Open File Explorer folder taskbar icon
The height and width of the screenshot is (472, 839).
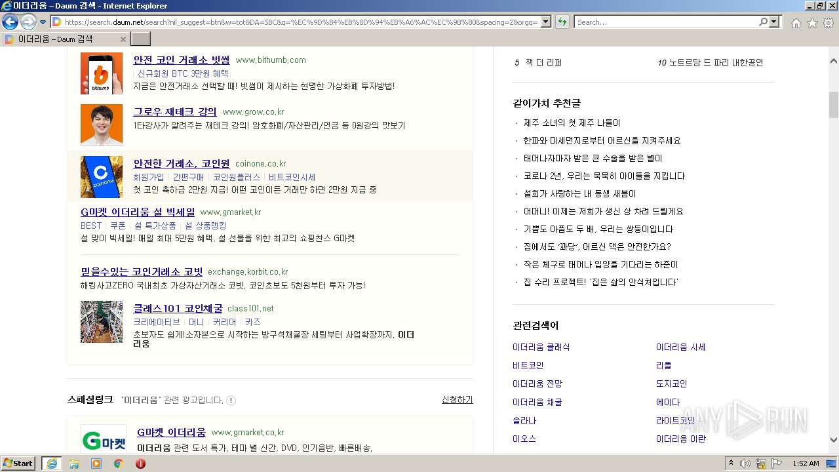74,463
